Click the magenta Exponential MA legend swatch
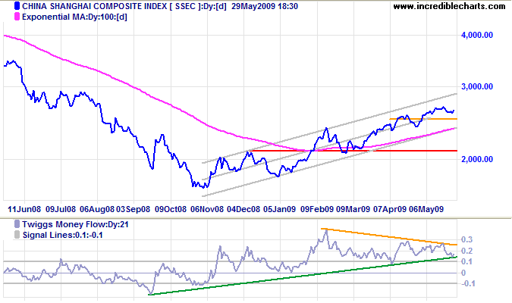 coord(17,17)
